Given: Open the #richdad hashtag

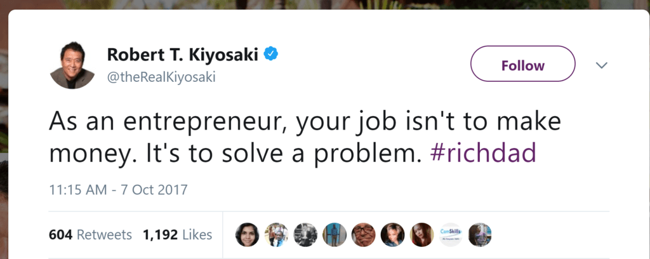Looking at the screenshot, I should [x=483, y=154].
